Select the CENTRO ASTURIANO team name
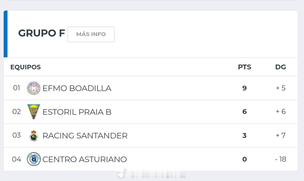 point(85,159)
